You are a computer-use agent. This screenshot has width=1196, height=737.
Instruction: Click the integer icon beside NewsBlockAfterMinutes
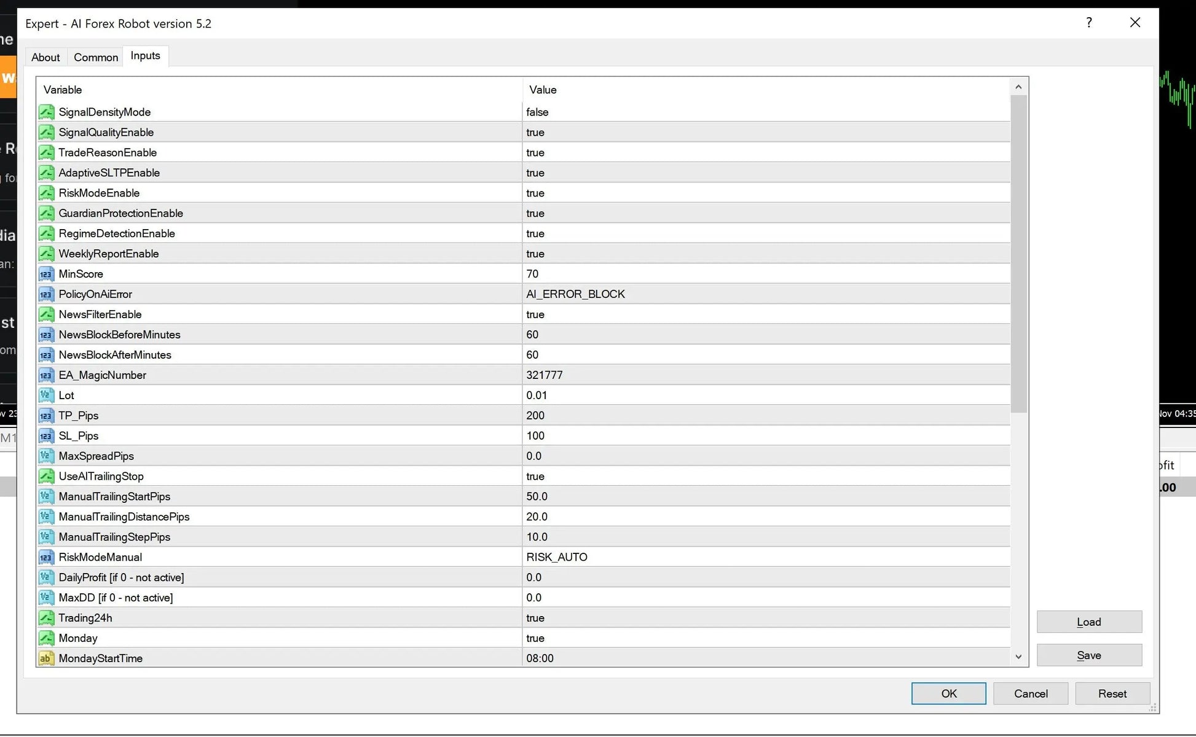[46, 355]
